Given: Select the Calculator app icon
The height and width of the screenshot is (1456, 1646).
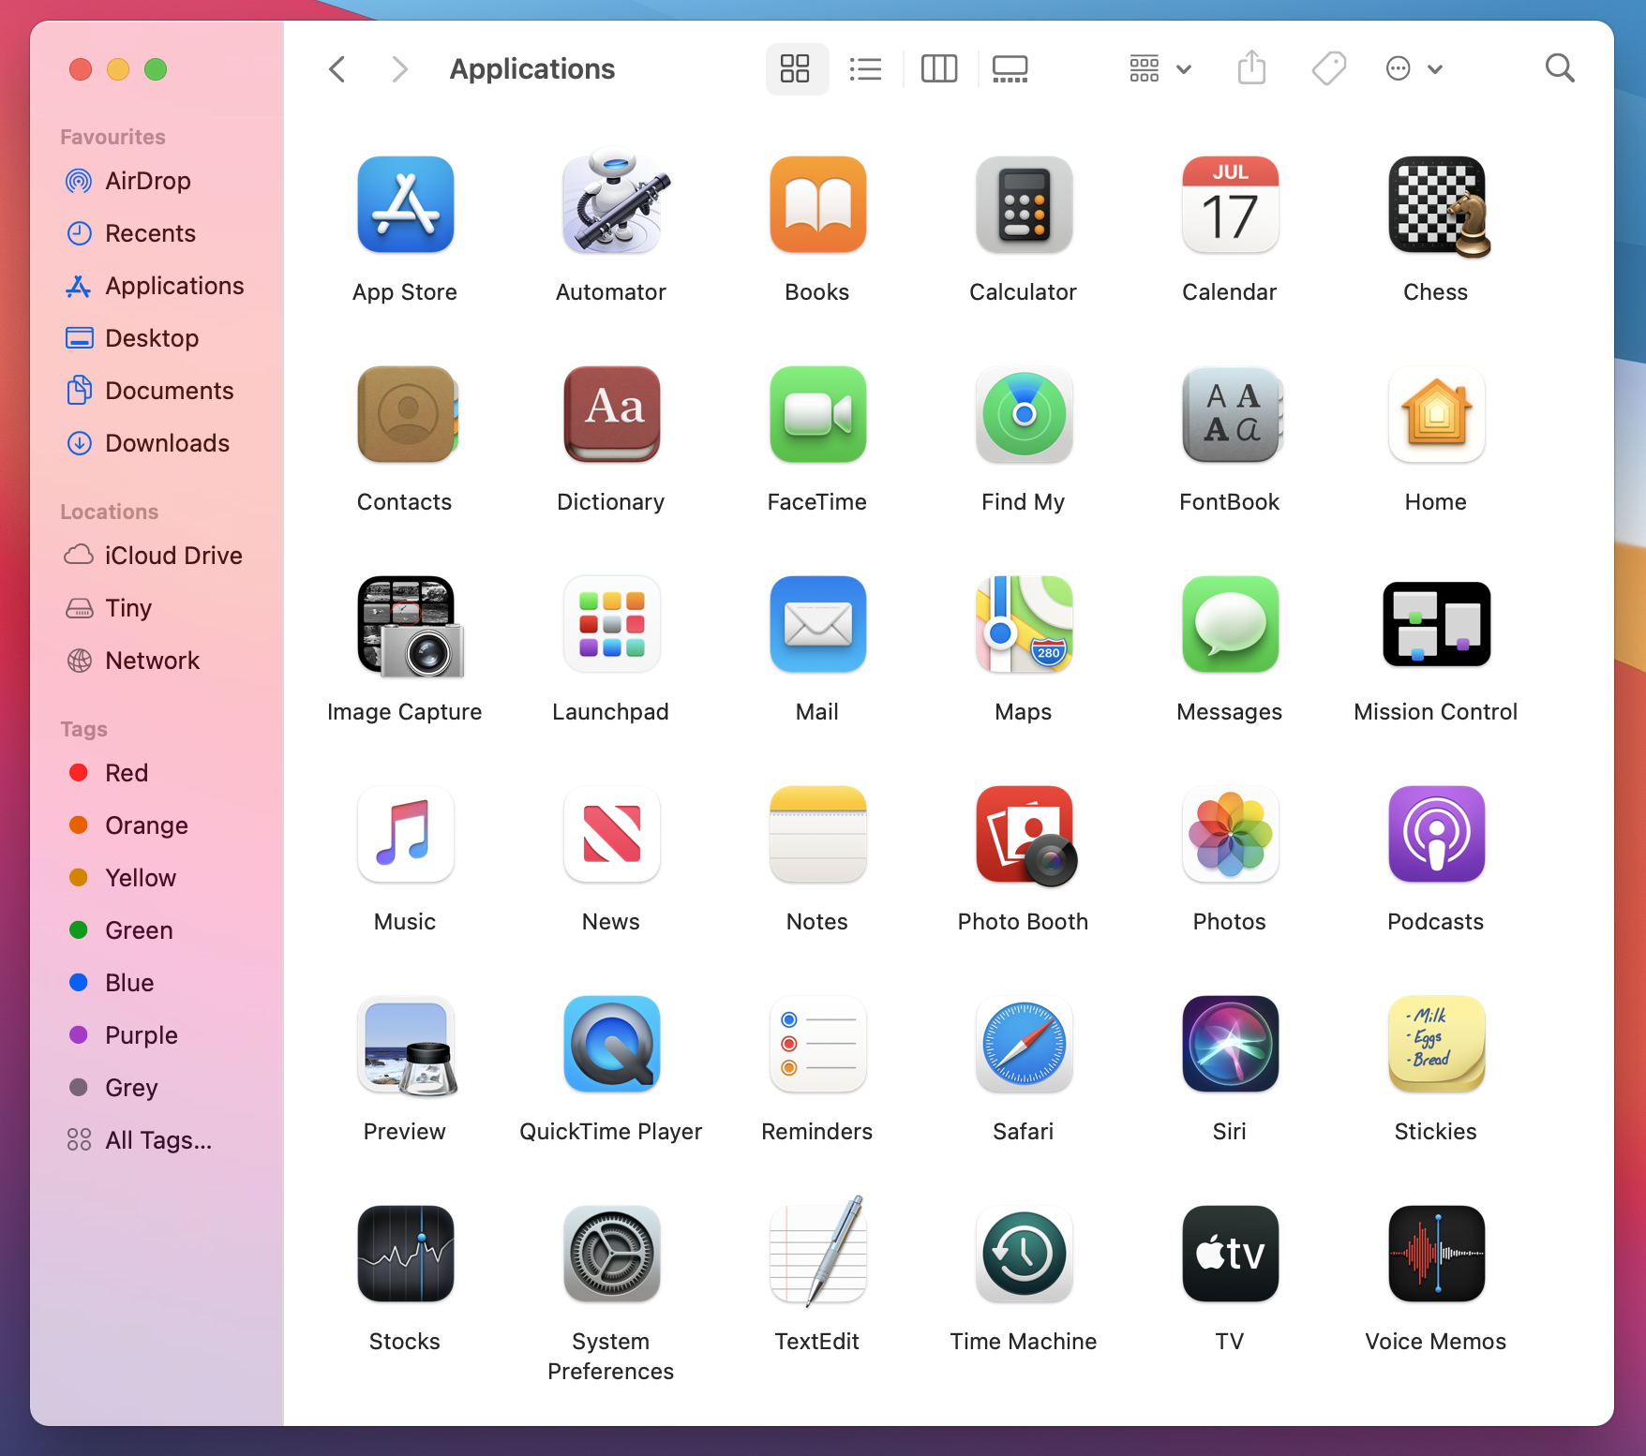Looking at the screenshot, I should tap(1024, 204).
